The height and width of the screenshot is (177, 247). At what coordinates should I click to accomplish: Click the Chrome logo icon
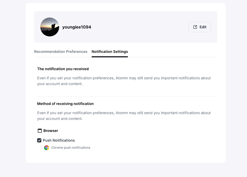pyautogui.click(x=47, y=148)
